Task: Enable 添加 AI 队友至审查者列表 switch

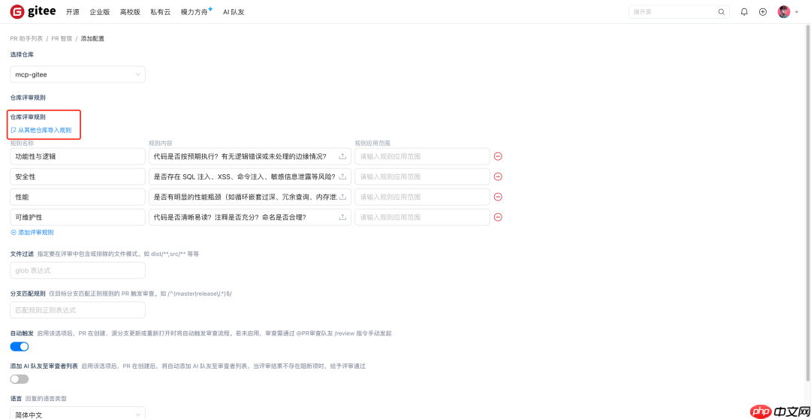Action: click(x=19, y=379)
